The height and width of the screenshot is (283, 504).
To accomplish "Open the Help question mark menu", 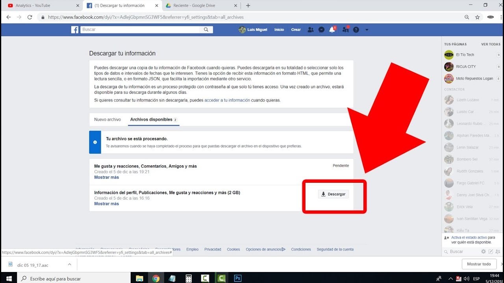I will (x=356, y=29).
